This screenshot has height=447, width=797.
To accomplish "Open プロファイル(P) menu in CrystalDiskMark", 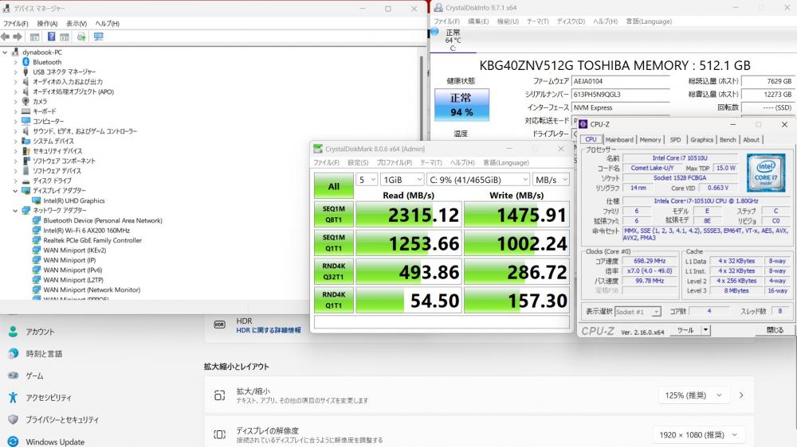I will [x=394, y=162].
